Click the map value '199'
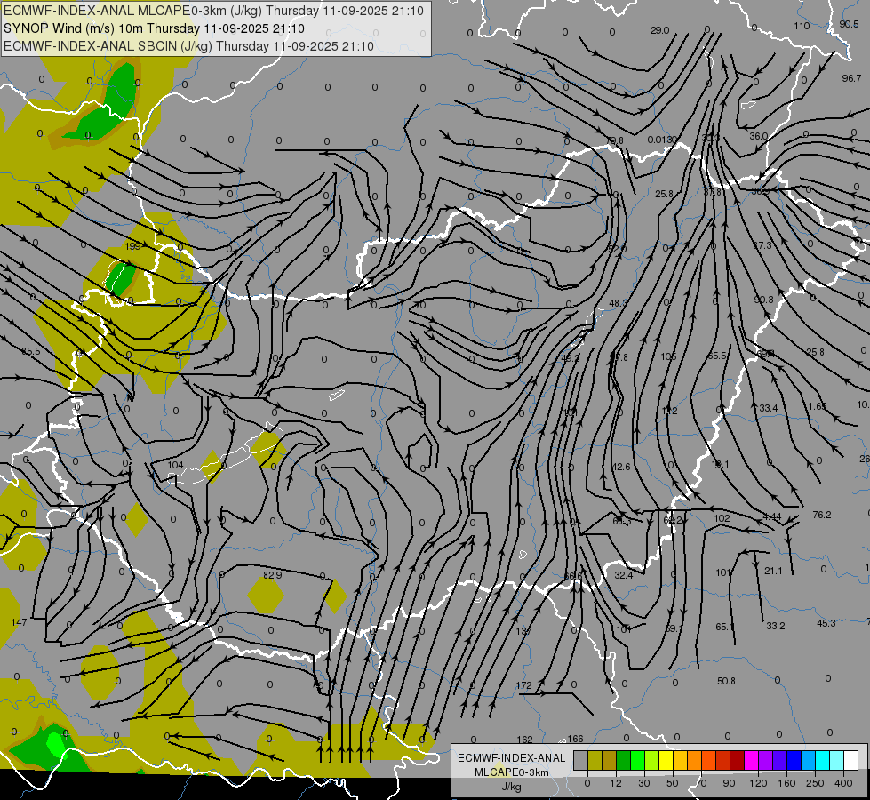The image size is (870, 800). click(x=133, y=246)
